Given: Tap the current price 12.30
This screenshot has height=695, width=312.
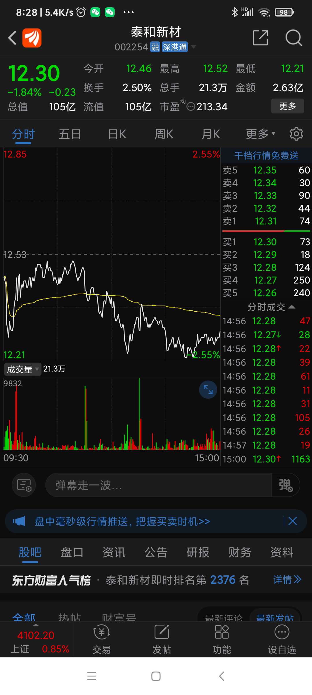Looking at the screenshot, I should [x=34, y=73].
